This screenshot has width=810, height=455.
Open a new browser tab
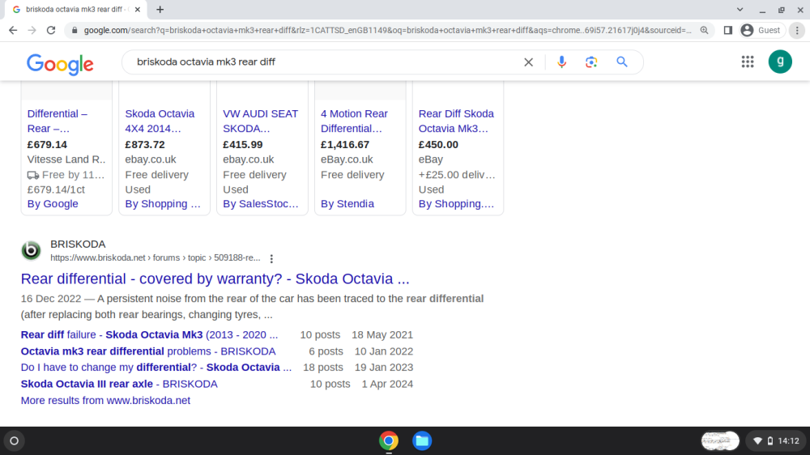pos(160,9)
